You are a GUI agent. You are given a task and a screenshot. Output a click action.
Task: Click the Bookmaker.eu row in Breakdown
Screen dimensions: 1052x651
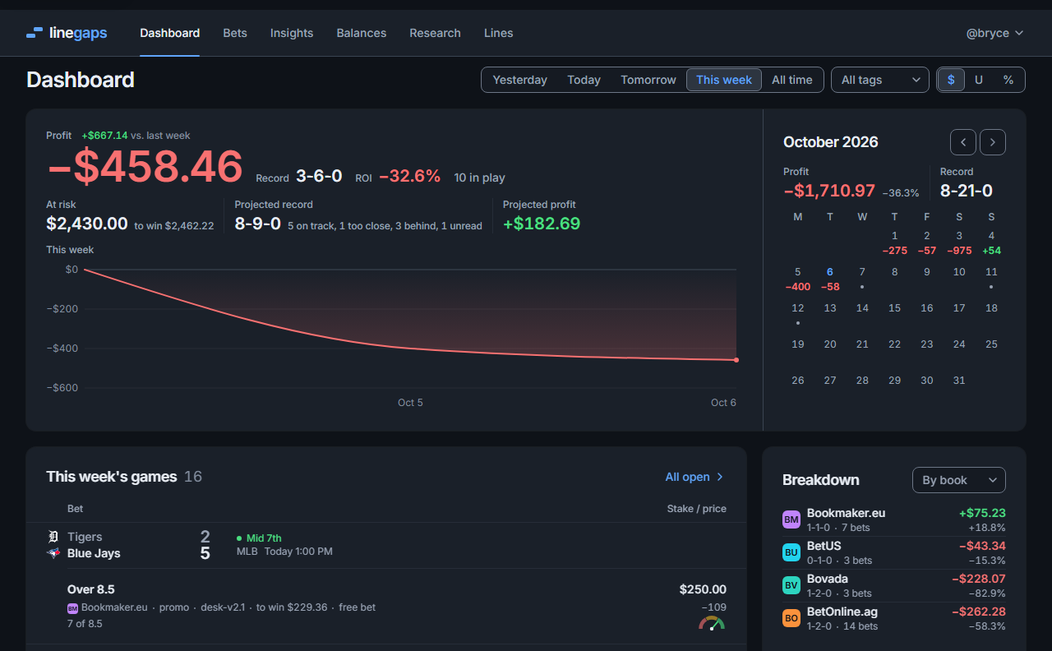click(x=894, y=519)
